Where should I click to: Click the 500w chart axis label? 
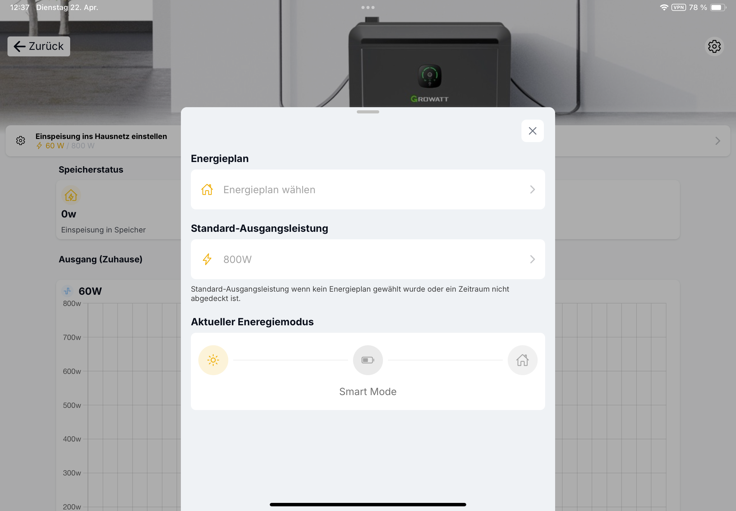tap(72, 405)
